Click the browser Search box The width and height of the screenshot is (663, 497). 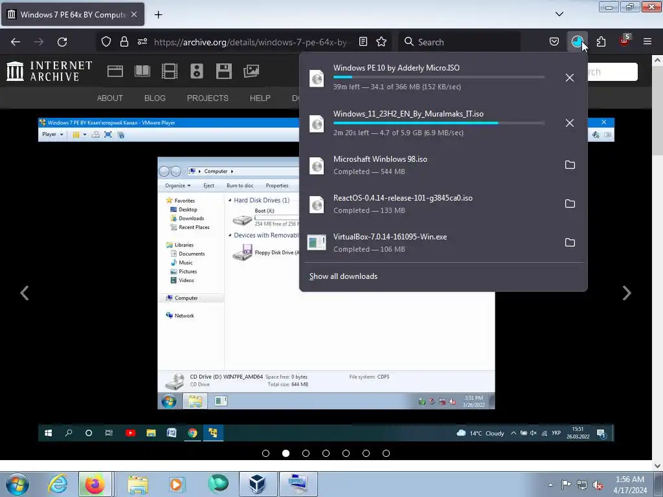[x=459, y=42]
